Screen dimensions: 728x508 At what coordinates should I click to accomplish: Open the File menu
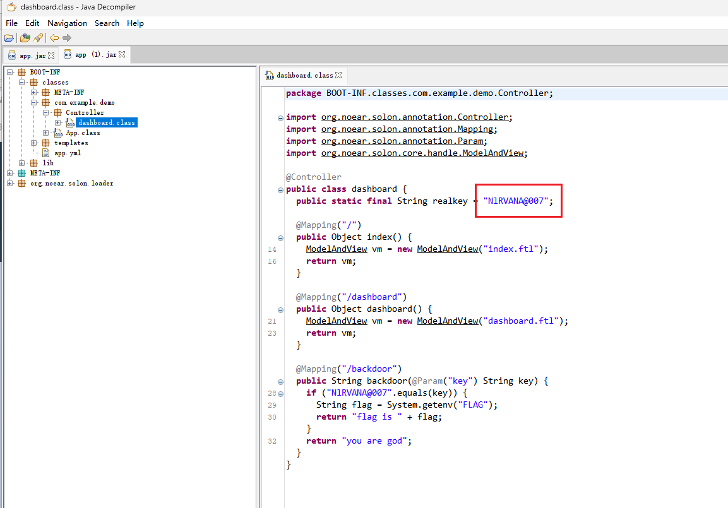(11, 23)
